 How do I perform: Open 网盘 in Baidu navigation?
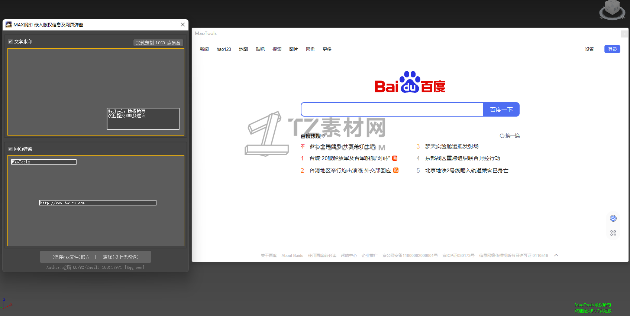click(310, 49)
